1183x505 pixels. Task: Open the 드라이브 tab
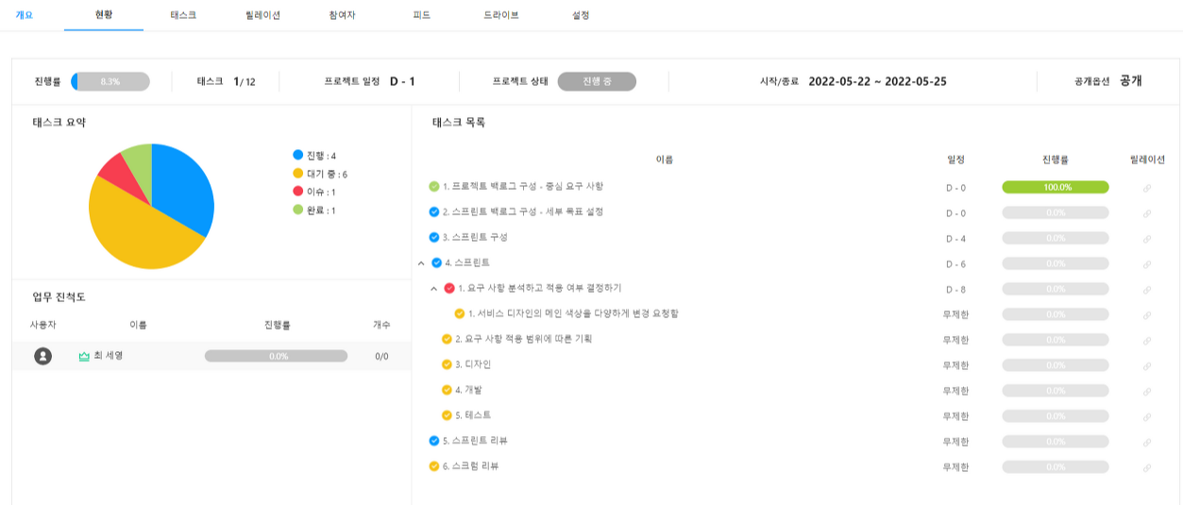tap(501, 15)
